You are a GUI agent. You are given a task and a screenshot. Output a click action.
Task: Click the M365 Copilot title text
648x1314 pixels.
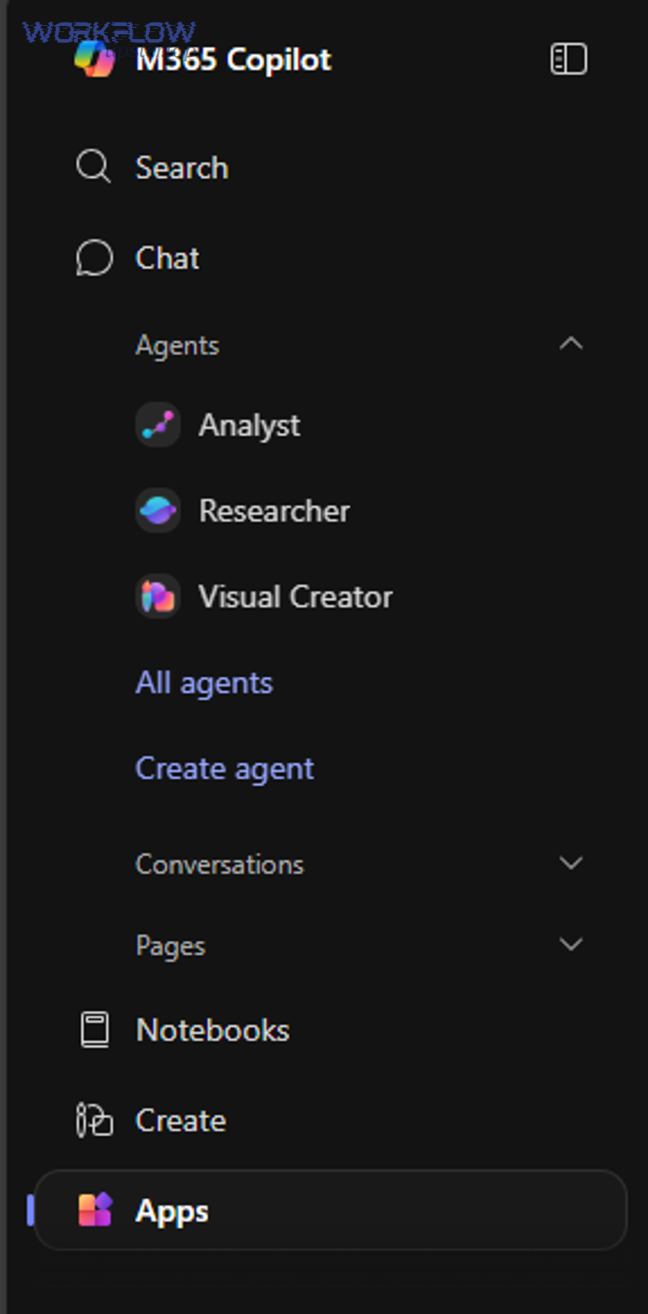(x=233, y=60)
